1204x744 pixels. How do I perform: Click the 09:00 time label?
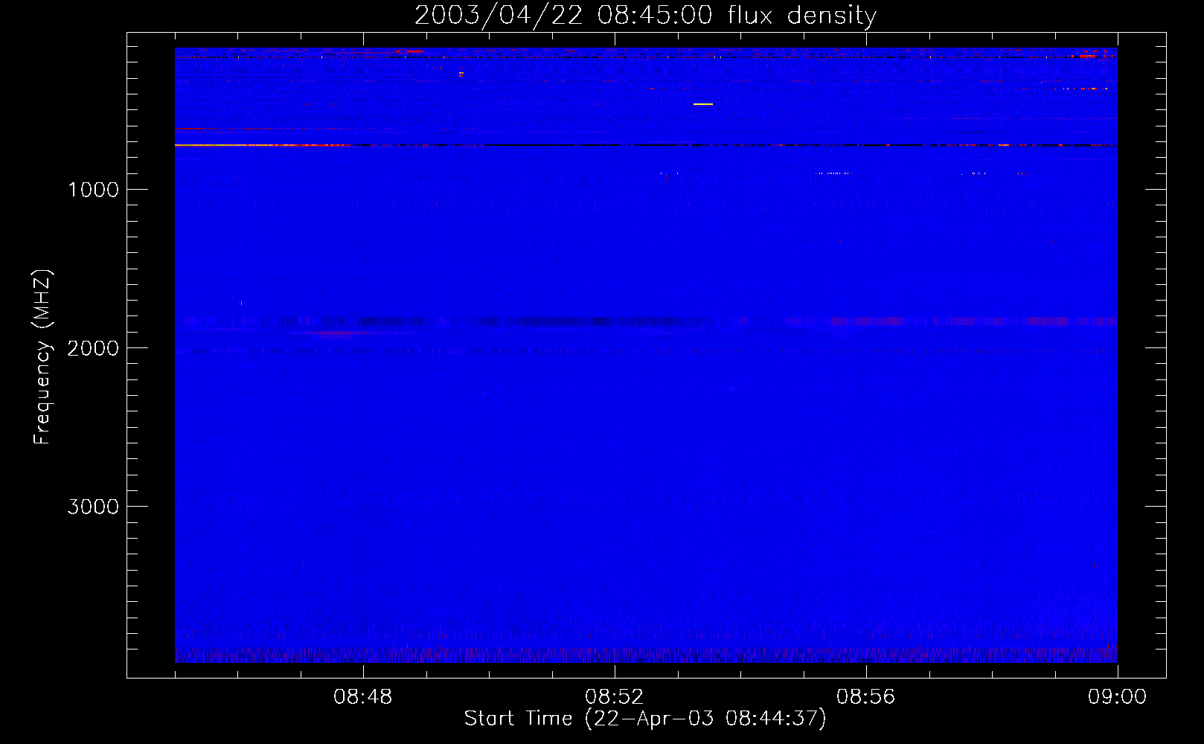click(x=1117, y=697)
